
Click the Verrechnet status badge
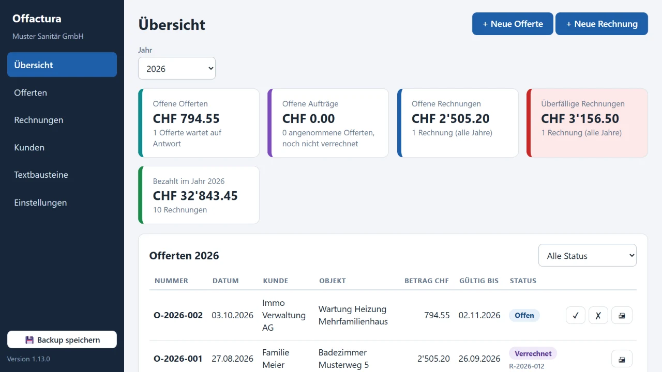point(533,353)
